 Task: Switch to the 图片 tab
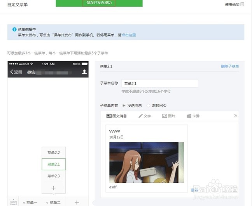tap(169, 116)
